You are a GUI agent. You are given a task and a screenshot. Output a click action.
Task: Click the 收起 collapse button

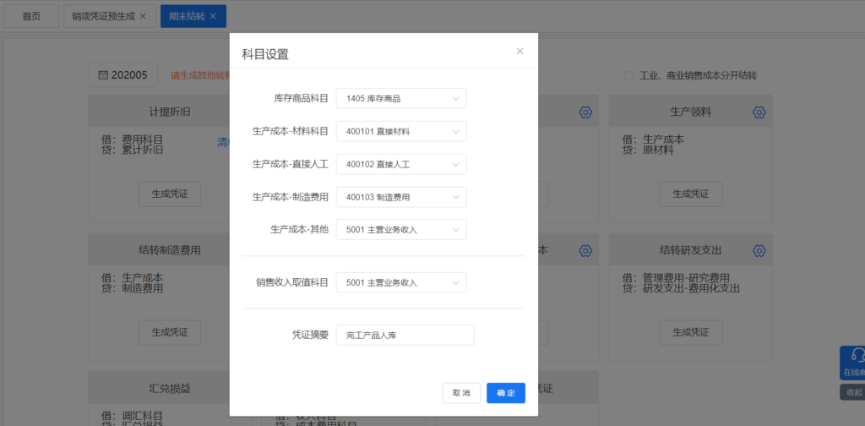click(853, 392)
